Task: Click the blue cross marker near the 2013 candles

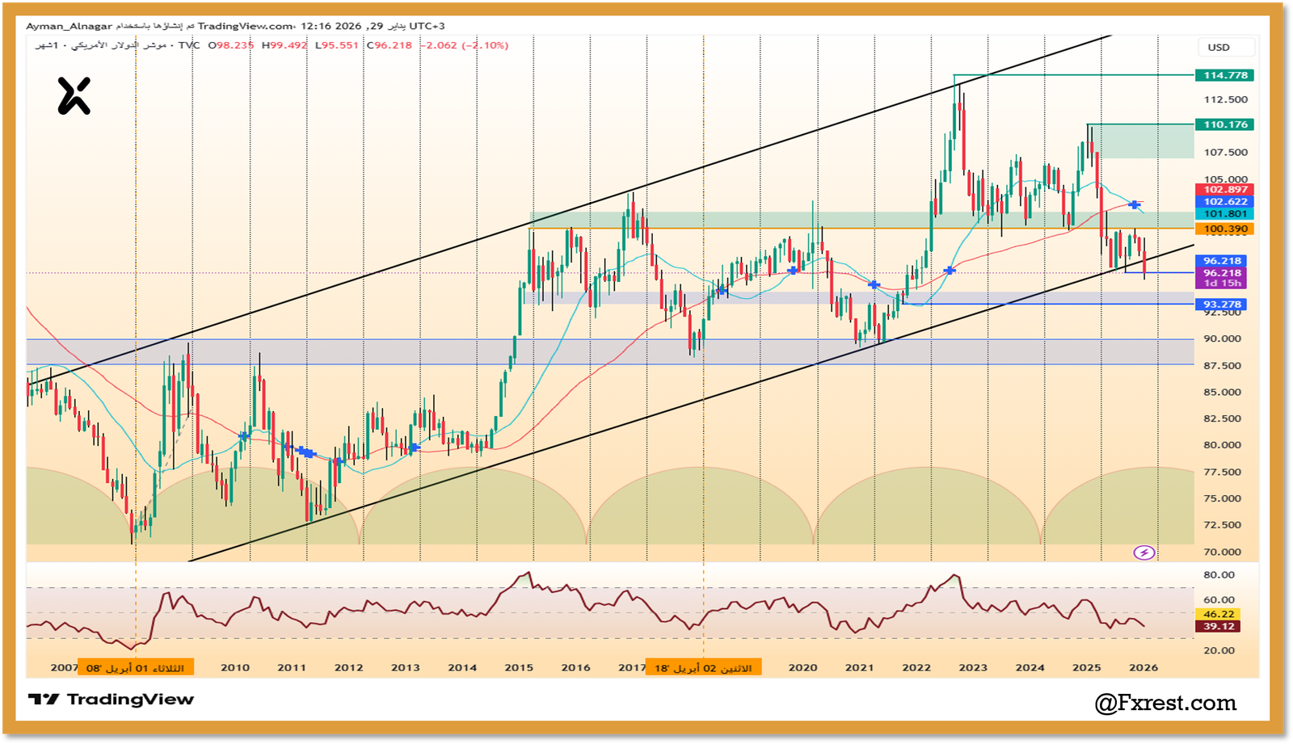Action: [x=414, y=447]
